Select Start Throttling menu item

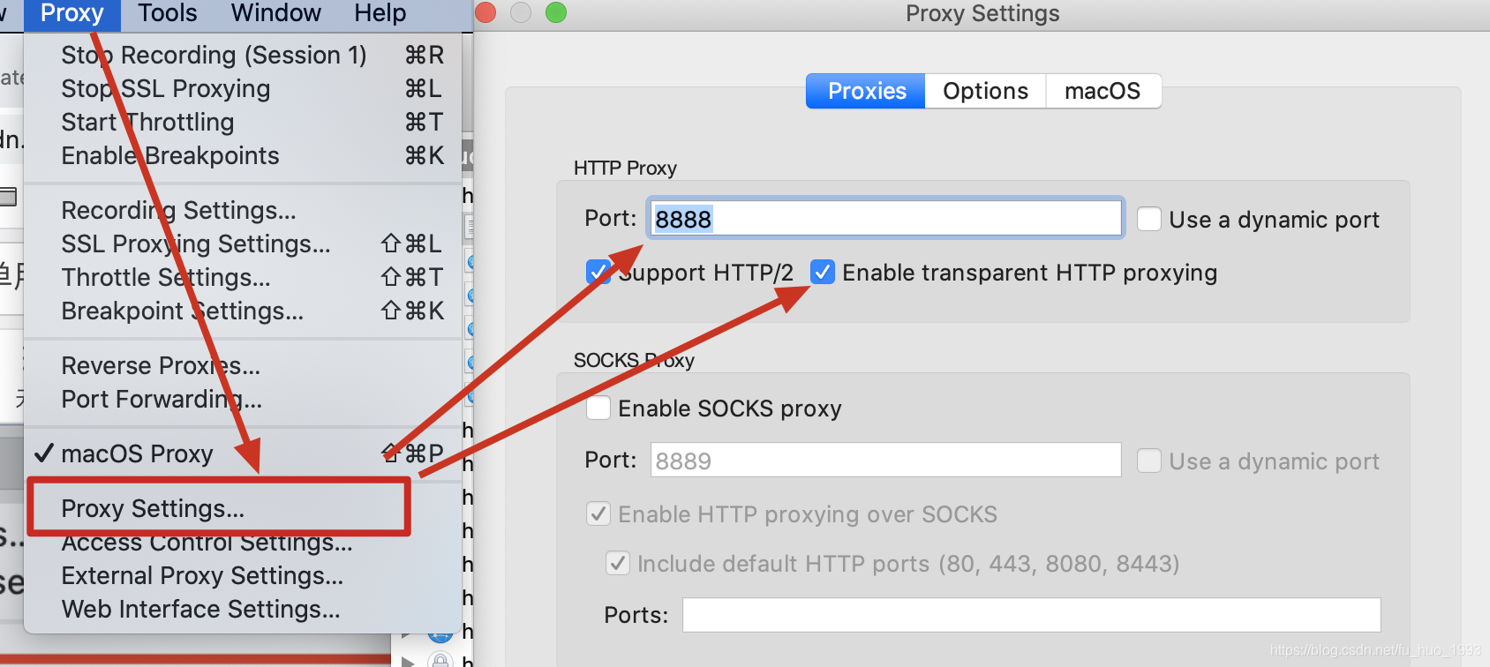coord(243,122)
